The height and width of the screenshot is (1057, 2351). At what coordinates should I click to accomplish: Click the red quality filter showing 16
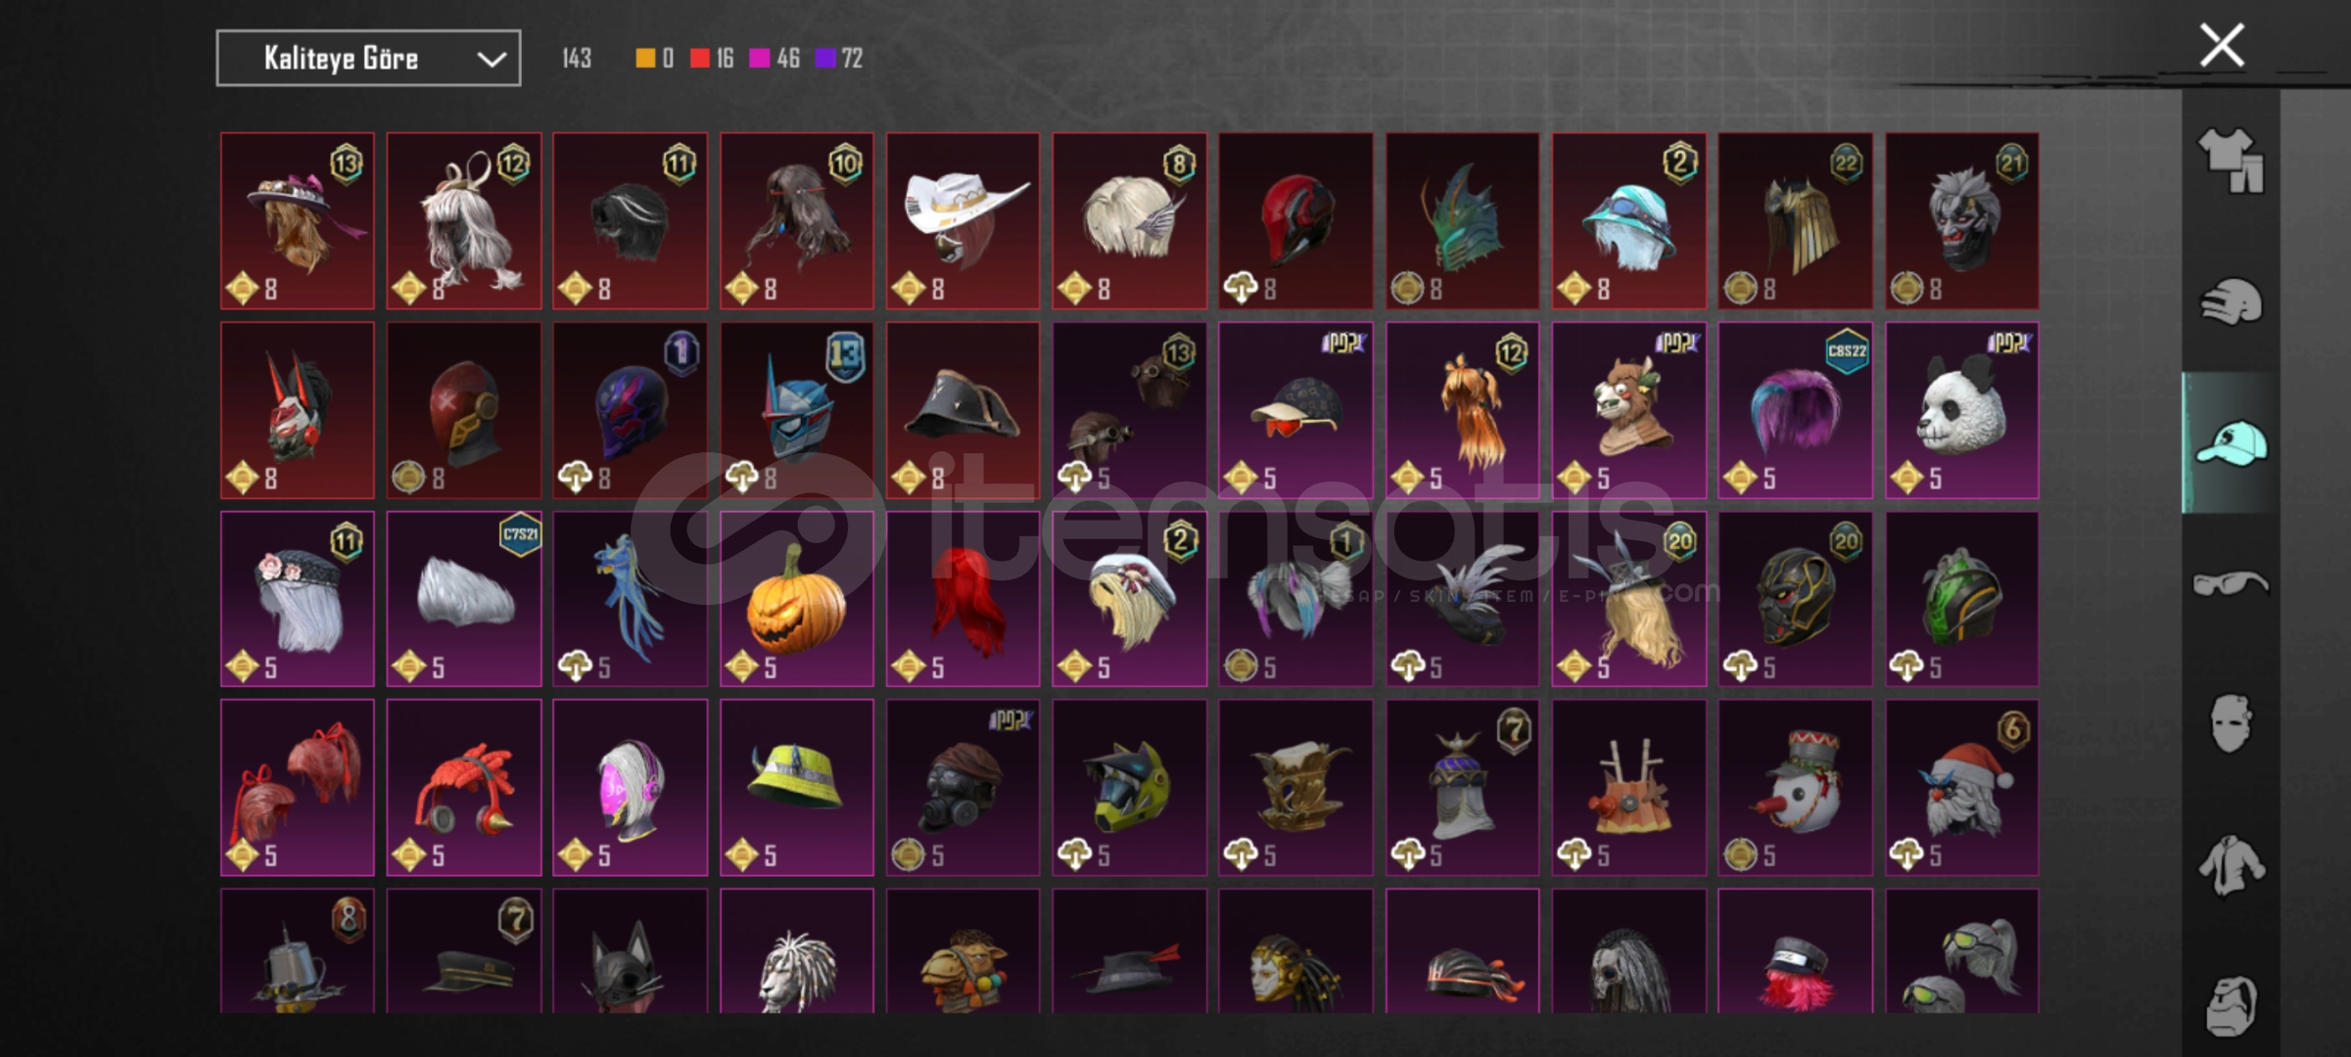point(712,59)
